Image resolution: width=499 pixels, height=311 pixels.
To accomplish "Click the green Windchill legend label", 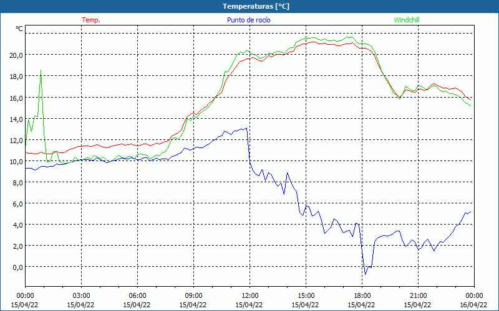I will 407,20.
